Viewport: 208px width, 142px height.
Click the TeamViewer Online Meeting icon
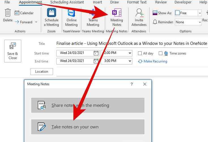[71, 12]
